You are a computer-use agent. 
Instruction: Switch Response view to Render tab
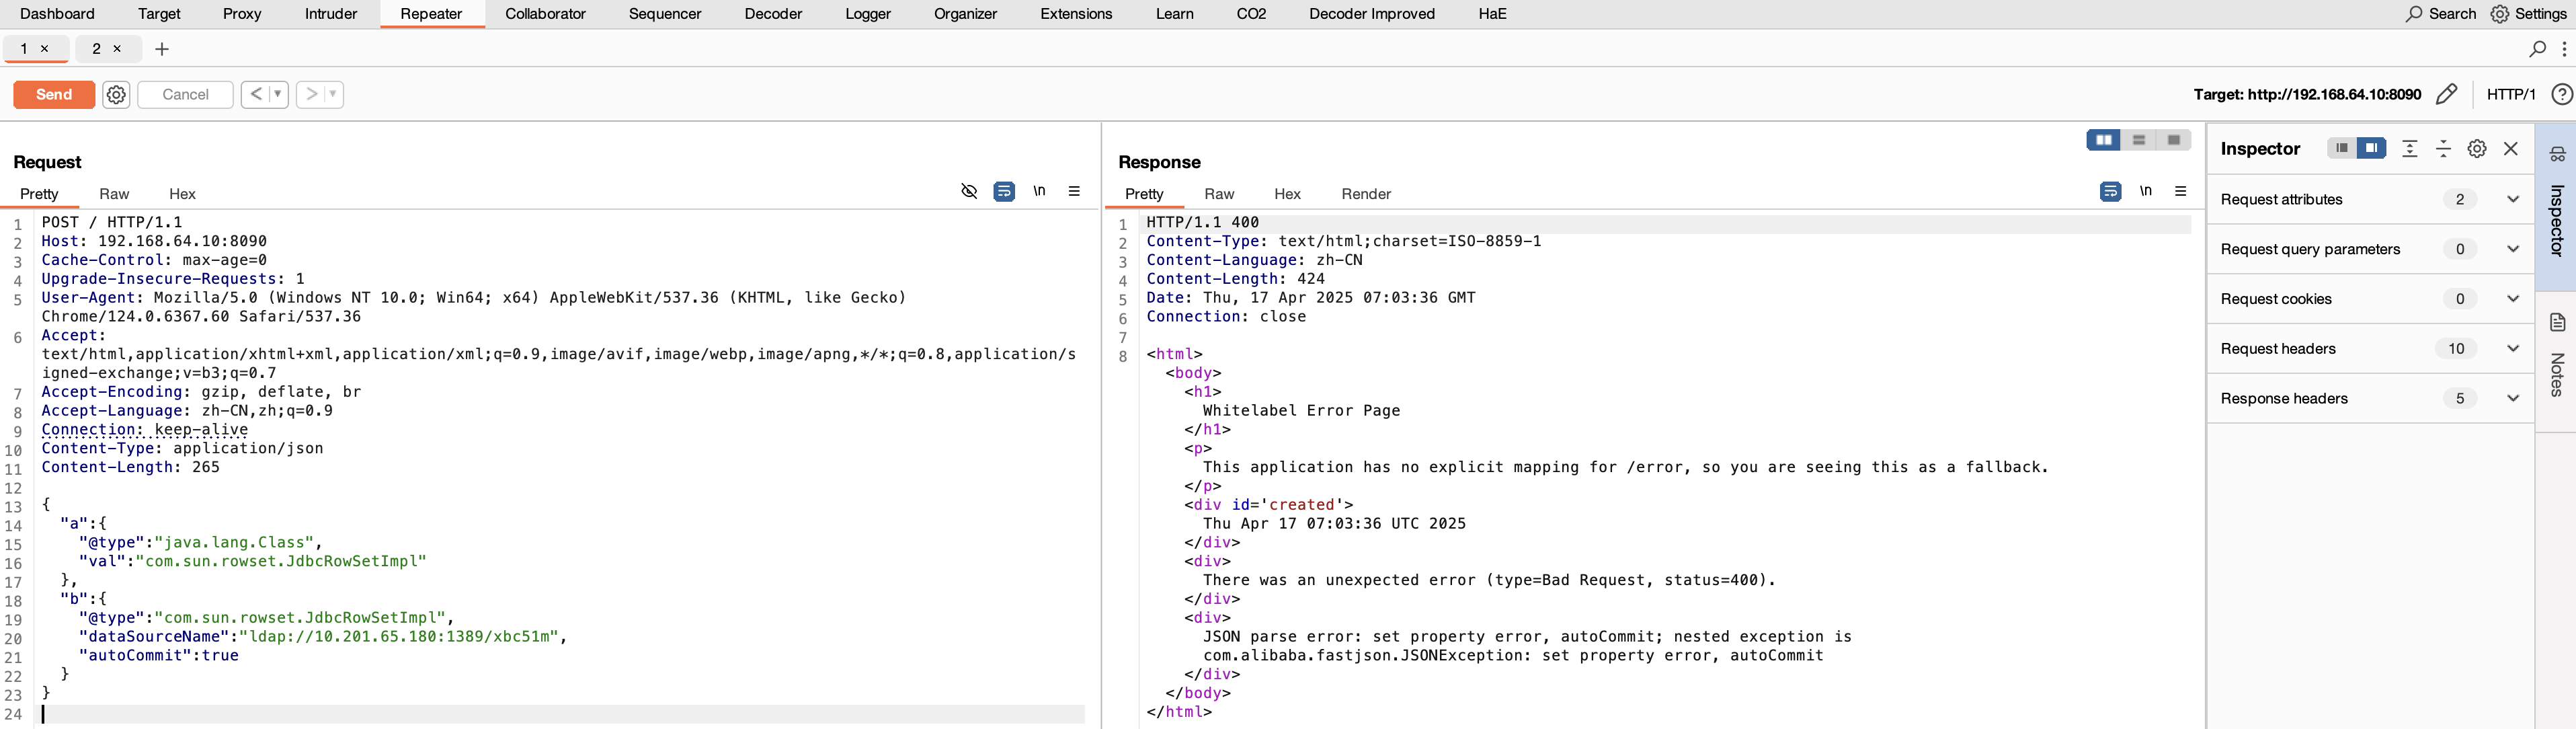tap(1365, 194)
